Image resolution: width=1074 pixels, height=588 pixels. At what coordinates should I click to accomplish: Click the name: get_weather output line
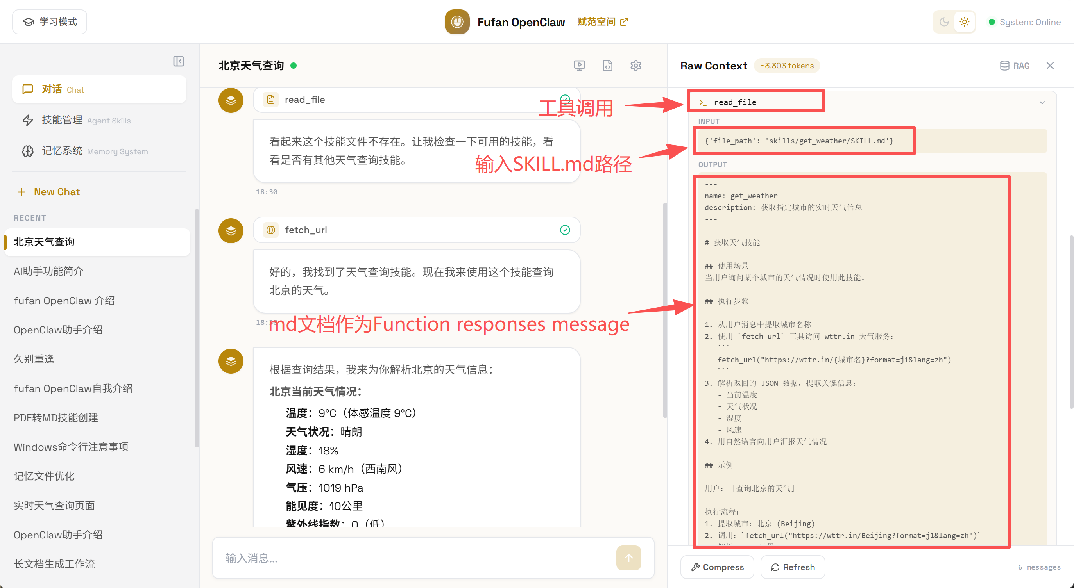[741, 196]
